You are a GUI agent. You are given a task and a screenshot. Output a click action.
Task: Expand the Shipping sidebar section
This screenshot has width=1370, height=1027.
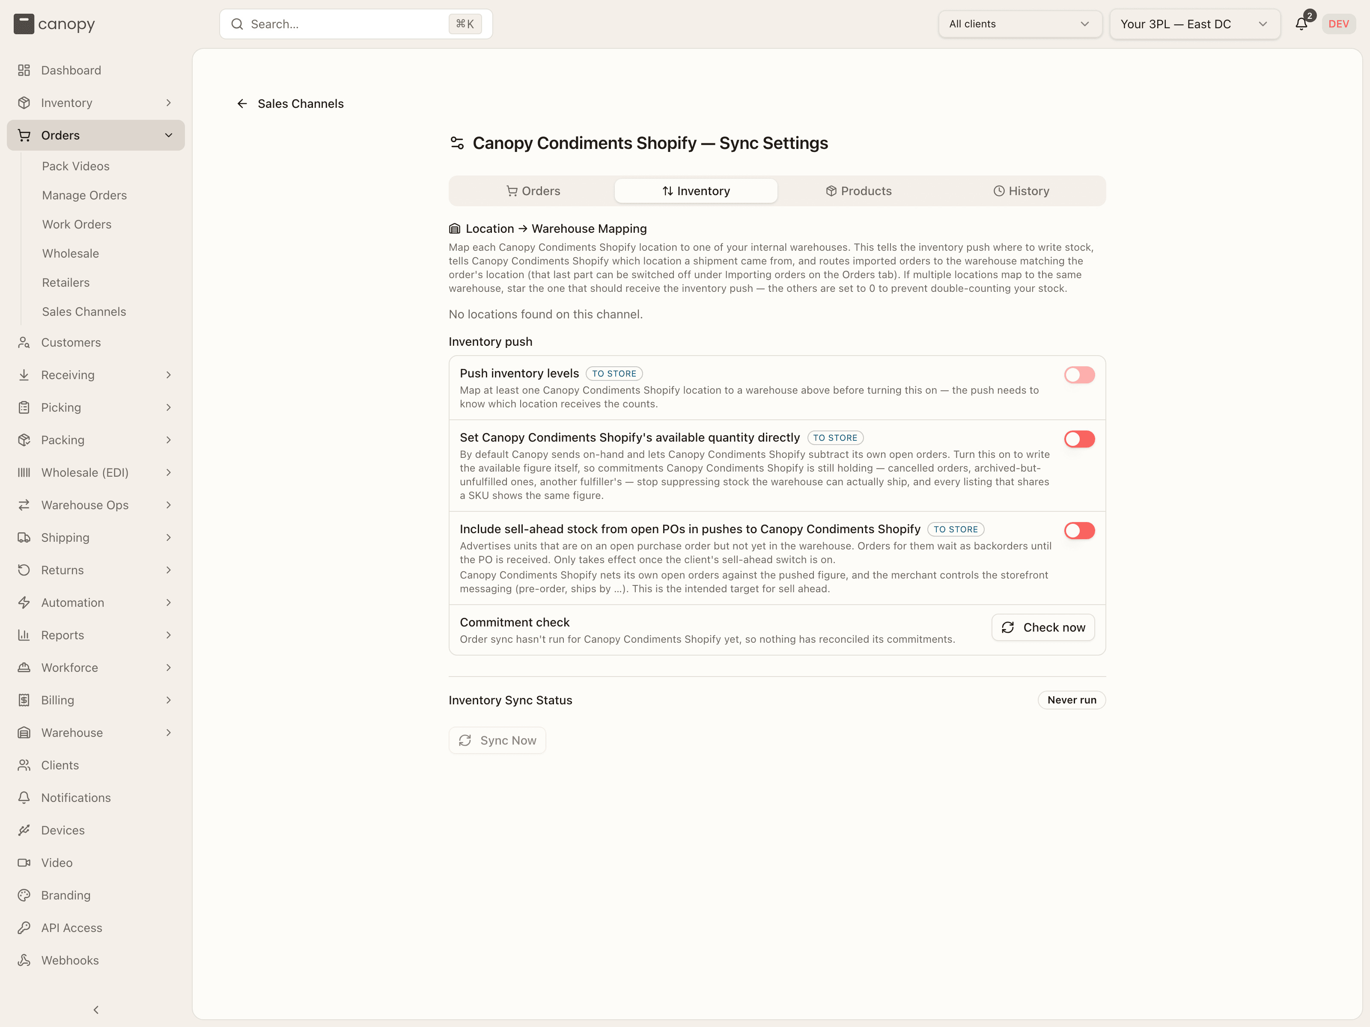[96, 537]
